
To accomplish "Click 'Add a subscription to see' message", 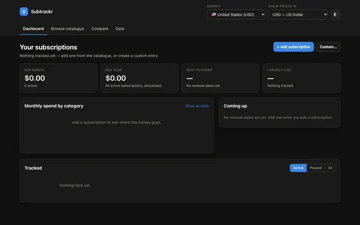I will (x=117, y=122).
